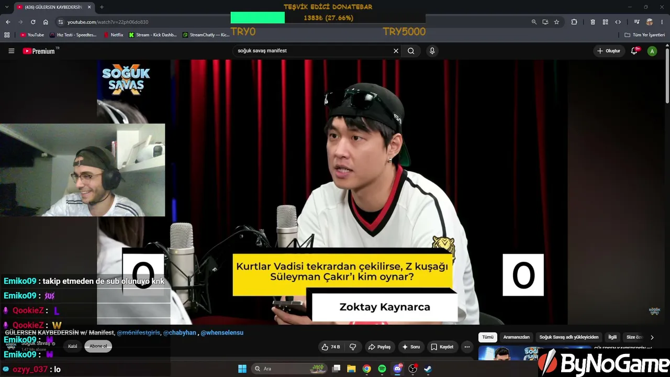Open File Explorer from the taskbar

click(351, 369)
